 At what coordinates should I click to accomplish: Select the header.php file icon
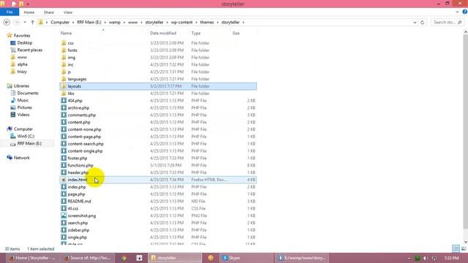pos(64,172)
